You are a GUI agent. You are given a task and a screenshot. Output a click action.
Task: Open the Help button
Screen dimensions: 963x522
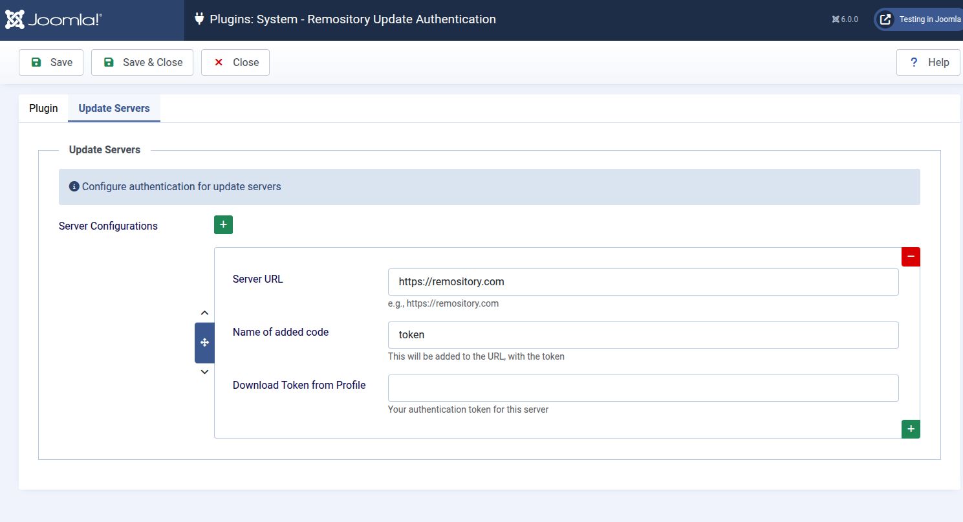click(x=928, y=63)
